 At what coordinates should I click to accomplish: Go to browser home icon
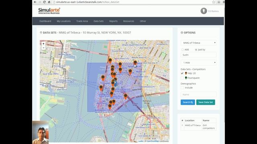coord(49,2)
